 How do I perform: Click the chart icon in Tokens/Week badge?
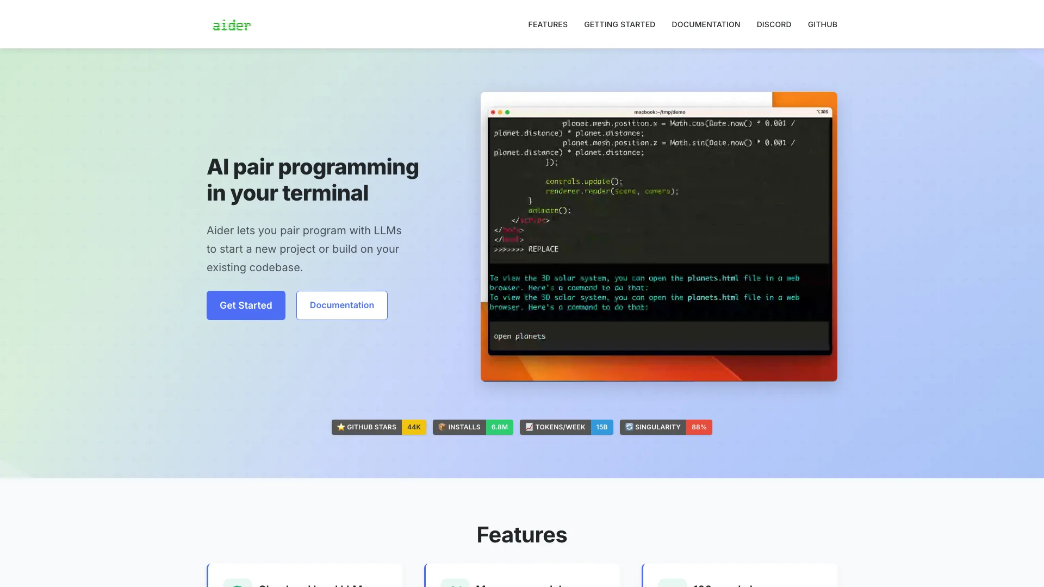pyautogui.click(x=529, y=427)
